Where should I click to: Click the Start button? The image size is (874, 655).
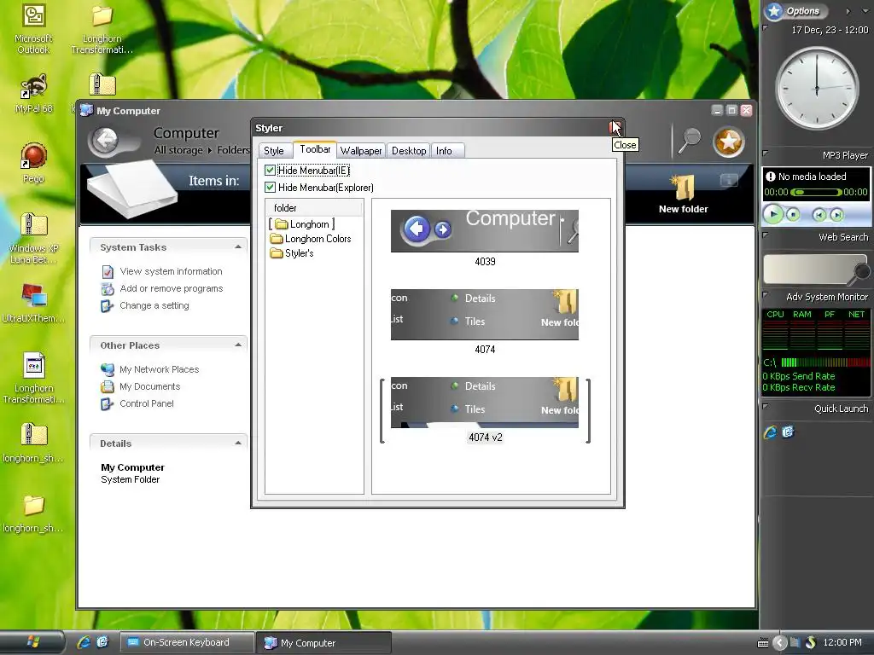click(x=32, y=642)
